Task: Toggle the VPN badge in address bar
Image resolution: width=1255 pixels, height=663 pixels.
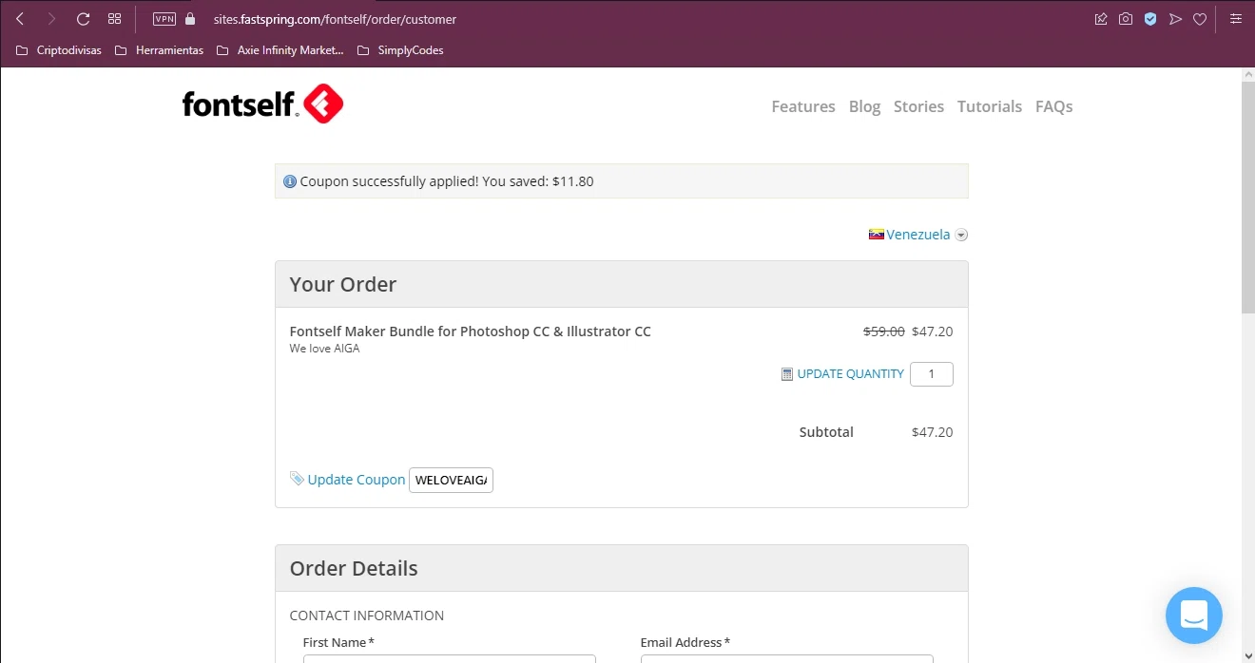Action: coord(164,19)
